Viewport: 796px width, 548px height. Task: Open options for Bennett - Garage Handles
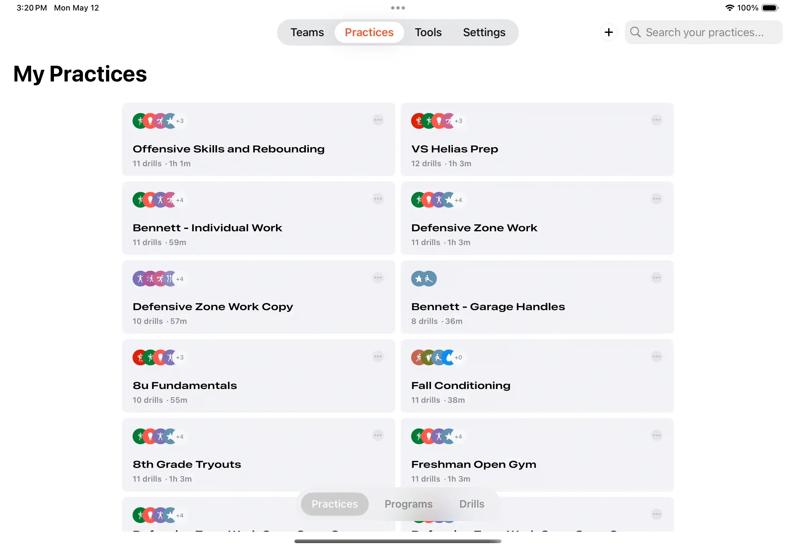656,277
